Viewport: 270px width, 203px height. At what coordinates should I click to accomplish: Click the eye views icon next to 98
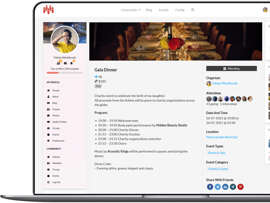point(96,77)
